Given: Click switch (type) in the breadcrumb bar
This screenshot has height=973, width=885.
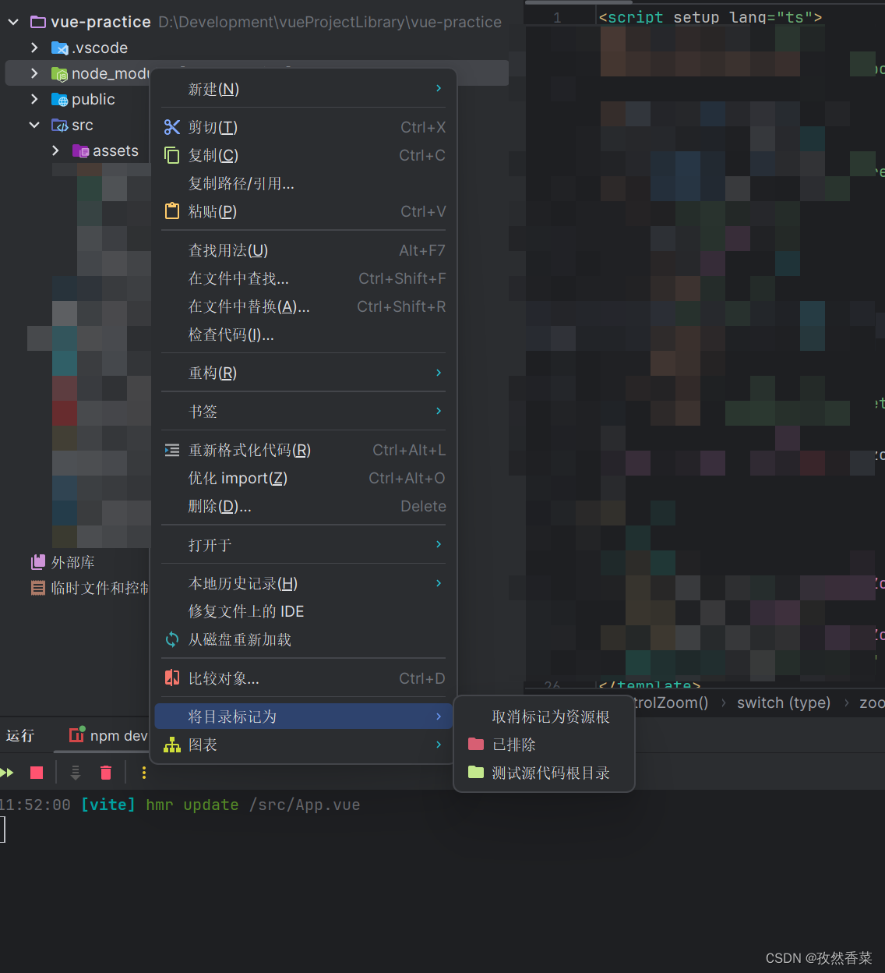Looking at the screenshot, I should [783, 702].
